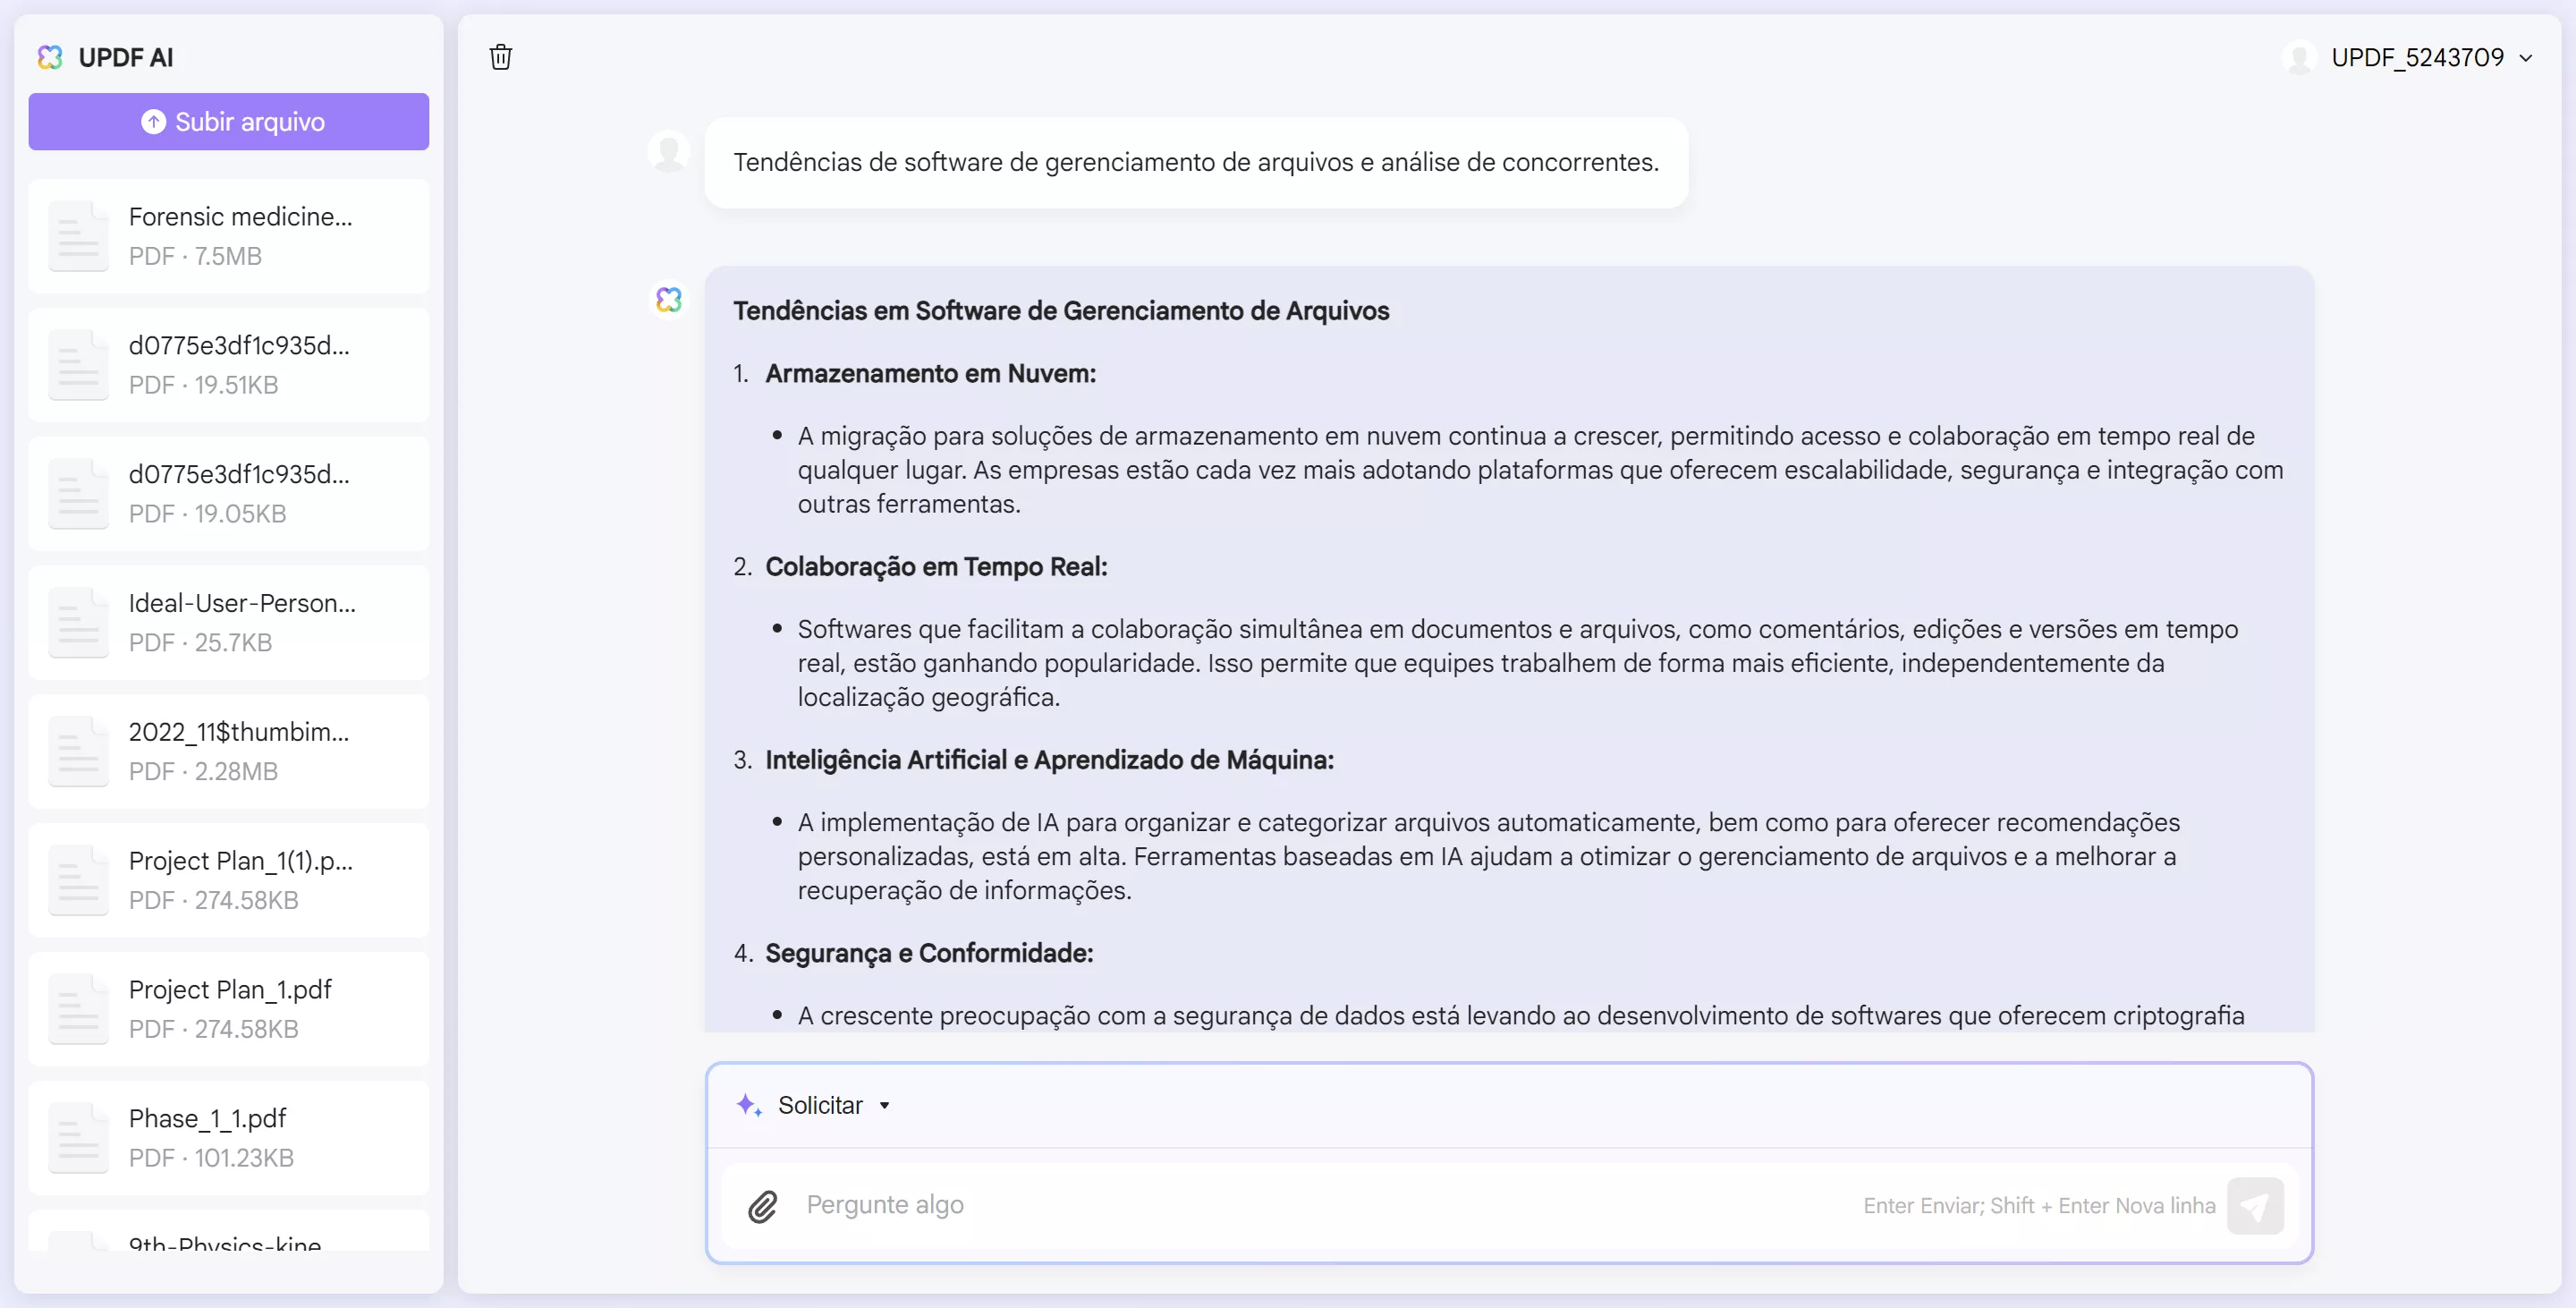Screen dimensions: 2576x1308
Task: Select the Forensic medicine PDF in sidebar
Action: point(228,235)
